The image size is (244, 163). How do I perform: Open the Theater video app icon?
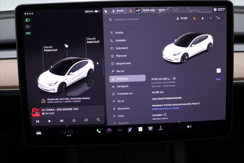click(x=150, y=129)
